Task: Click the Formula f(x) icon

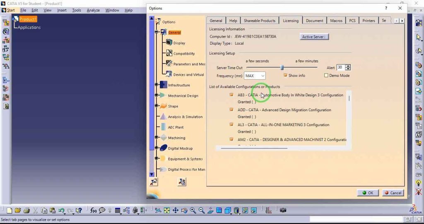Action: pyautogui.click(x=93, y=210)
